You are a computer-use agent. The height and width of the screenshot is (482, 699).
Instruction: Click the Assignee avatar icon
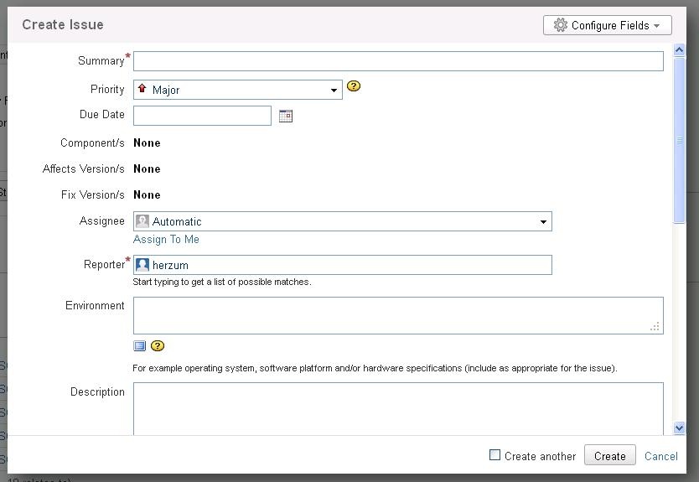[x=142, y=221]
